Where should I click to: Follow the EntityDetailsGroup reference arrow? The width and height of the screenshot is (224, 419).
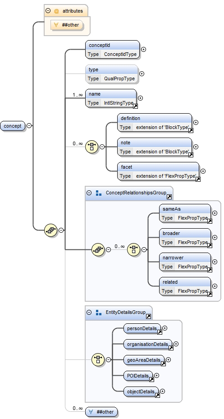click(x=149, y=316)
